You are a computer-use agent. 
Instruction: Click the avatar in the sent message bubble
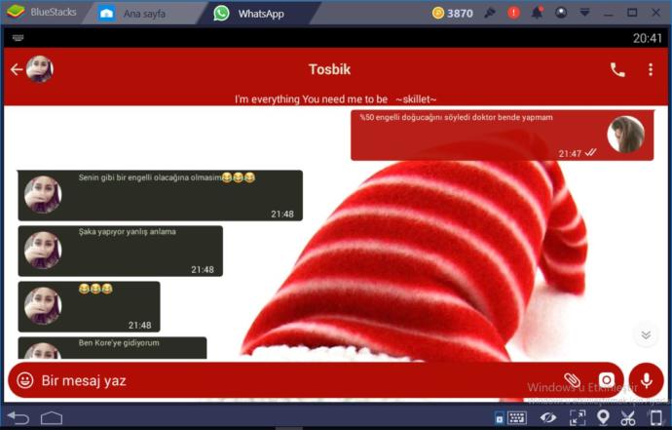[x=625, y=135]
